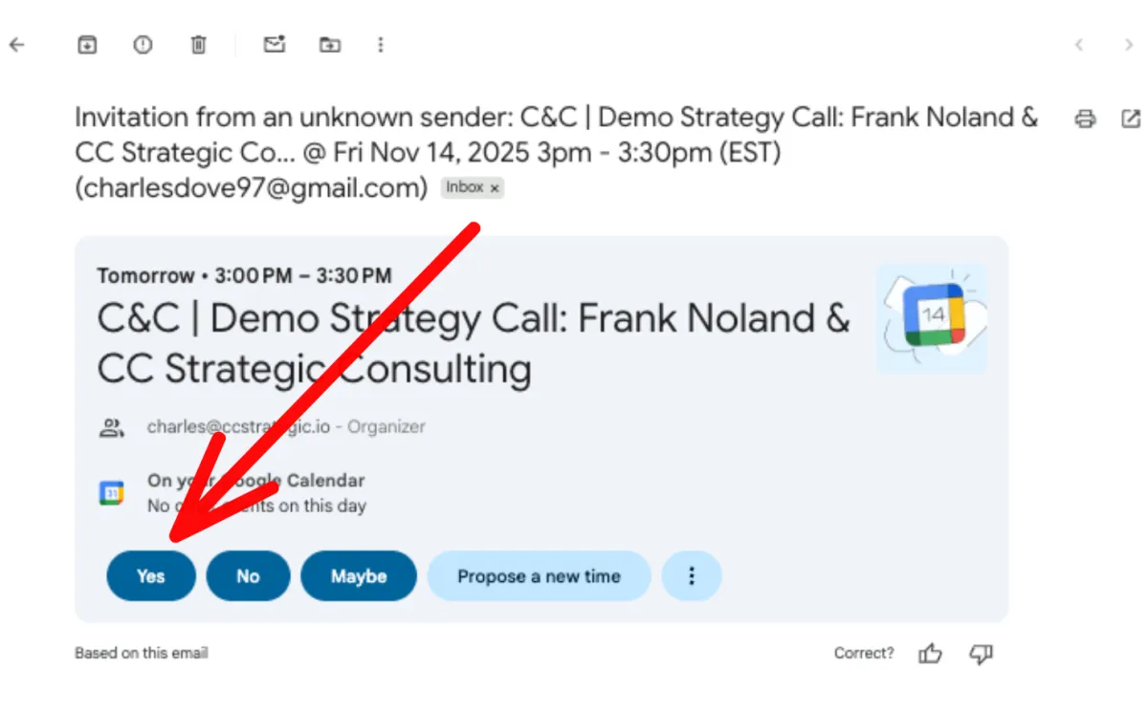The width and height of the screenshot is (1148, 712).
Task: Decline the invitation with No
Action: coord(248,576)
